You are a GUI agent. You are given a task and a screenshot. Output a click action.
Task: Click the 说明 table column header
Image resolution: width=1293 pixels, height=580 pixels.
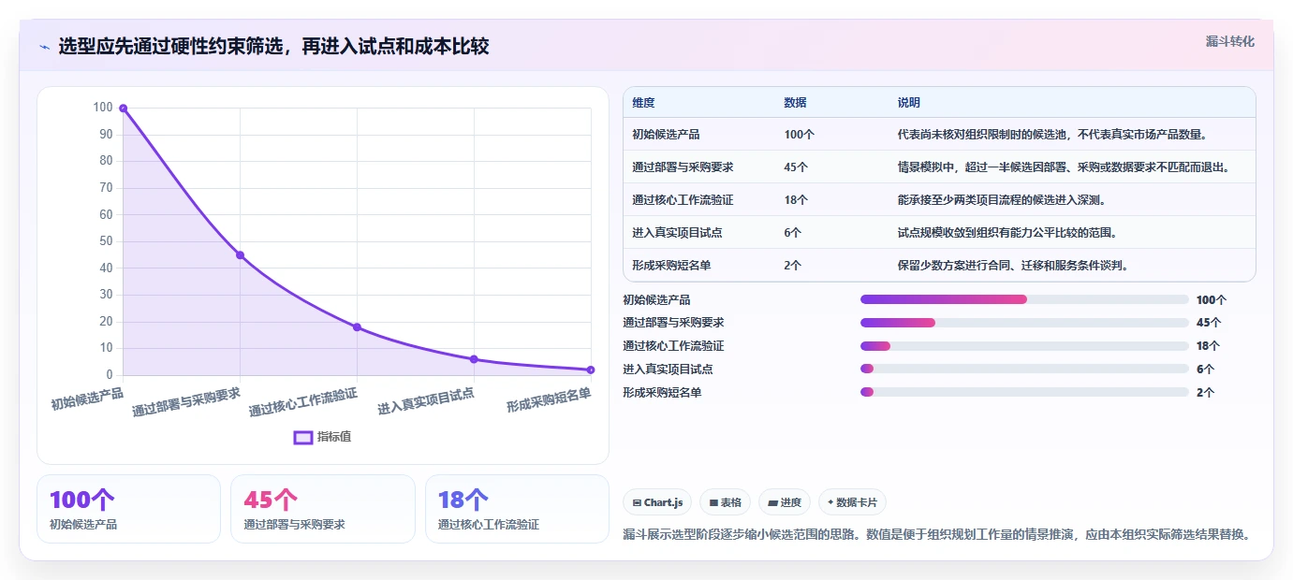909,103
